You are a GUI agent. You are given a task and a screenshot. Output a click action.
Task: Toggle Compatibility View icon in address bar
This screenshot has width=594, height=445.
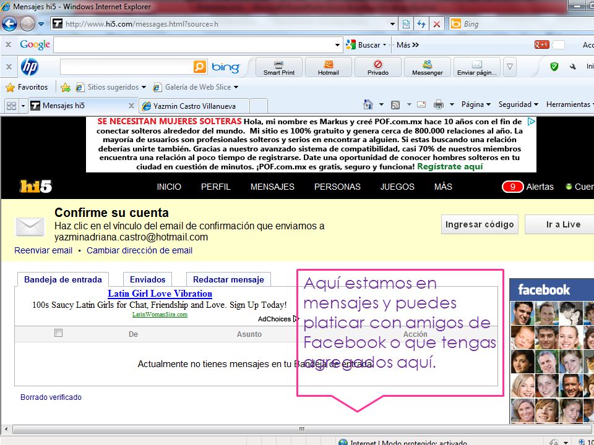tap(406, 24)
